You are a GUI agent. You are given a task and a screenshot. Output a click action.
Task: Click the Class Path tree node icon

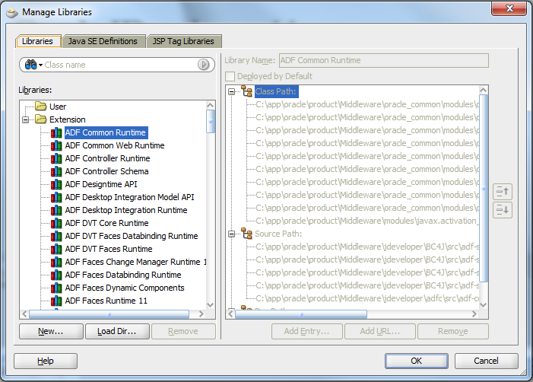click(x=247, y=91)
